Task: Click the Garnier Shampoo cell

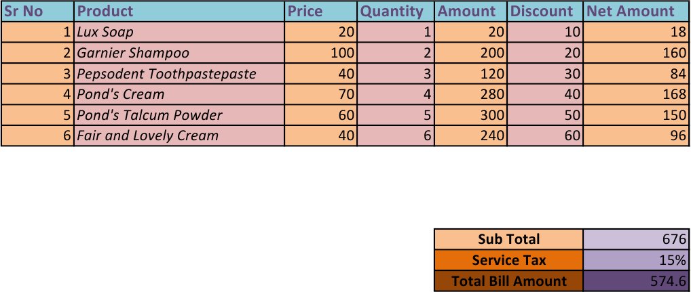Action: pos(179,53)
